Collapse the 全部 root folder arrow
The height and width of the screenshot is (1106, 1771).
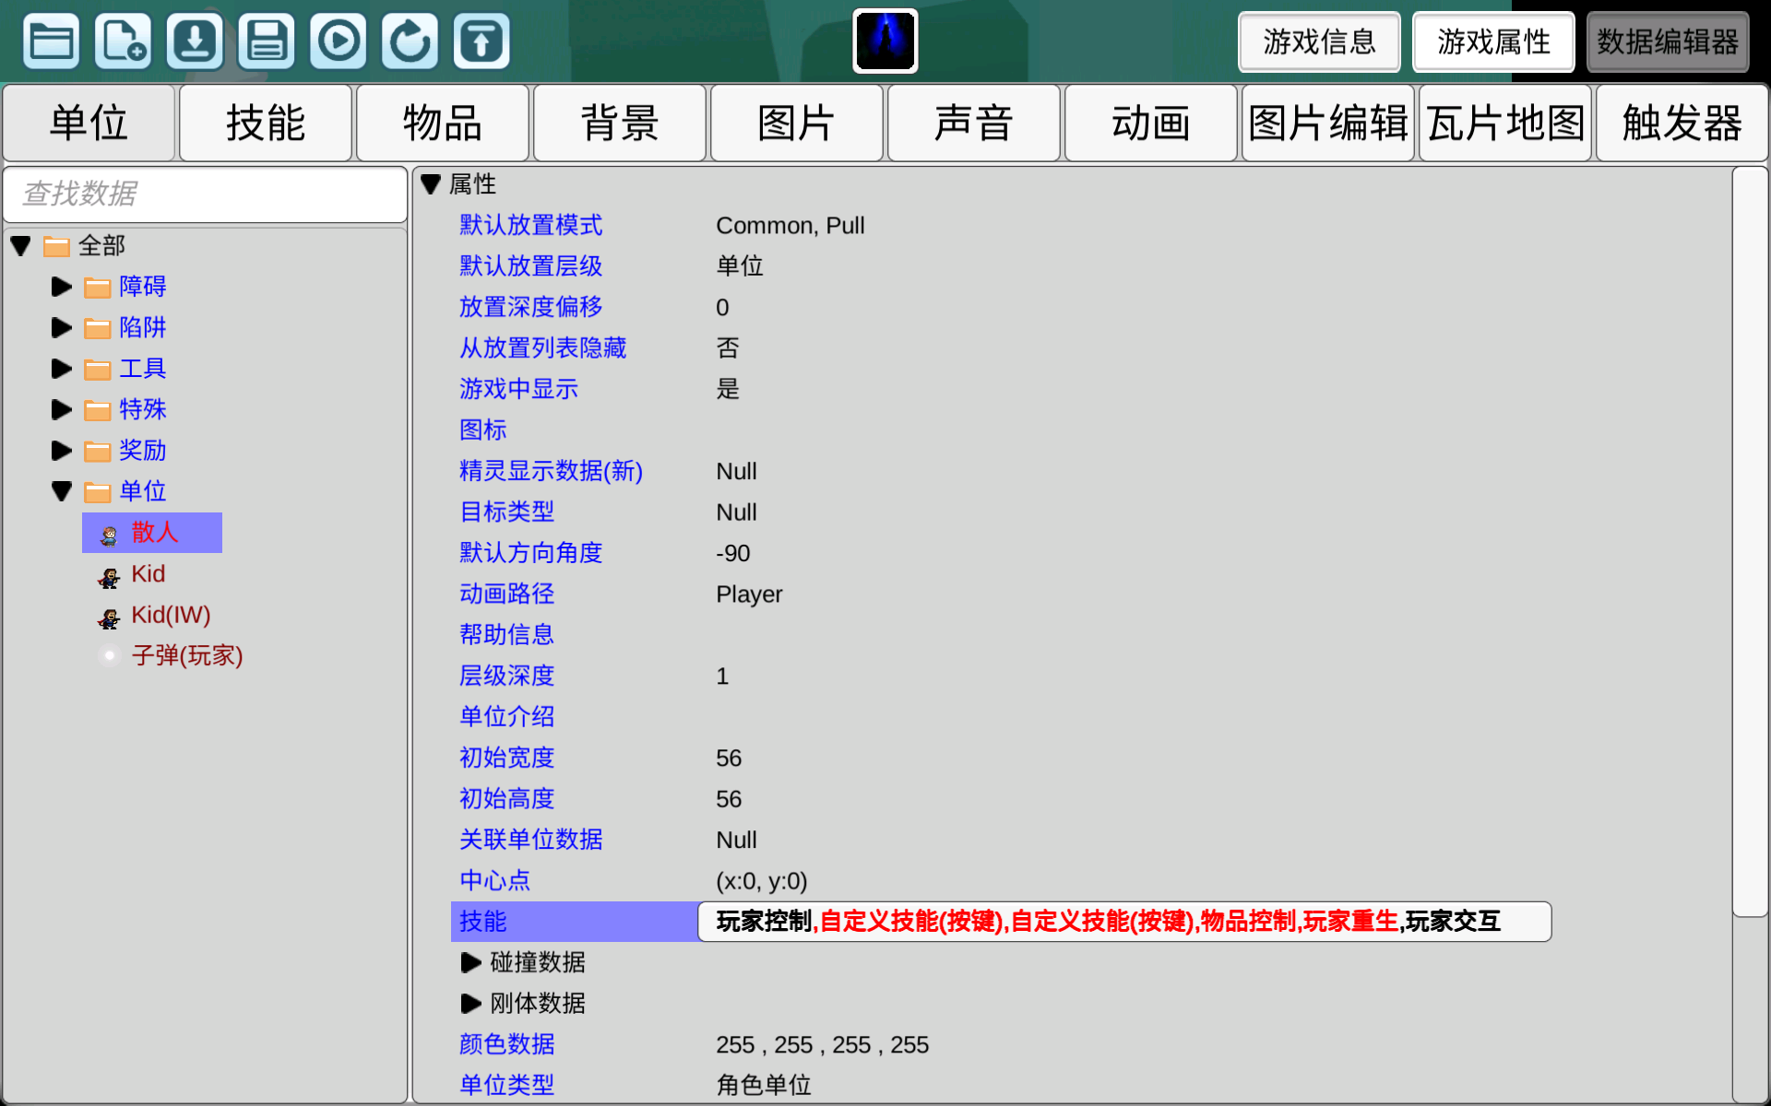click(x=21, y=246)
